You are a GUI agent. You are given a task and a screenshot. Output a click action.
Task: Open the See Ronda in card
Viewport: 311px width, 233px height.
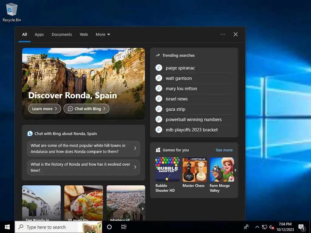tap(41, 203)
